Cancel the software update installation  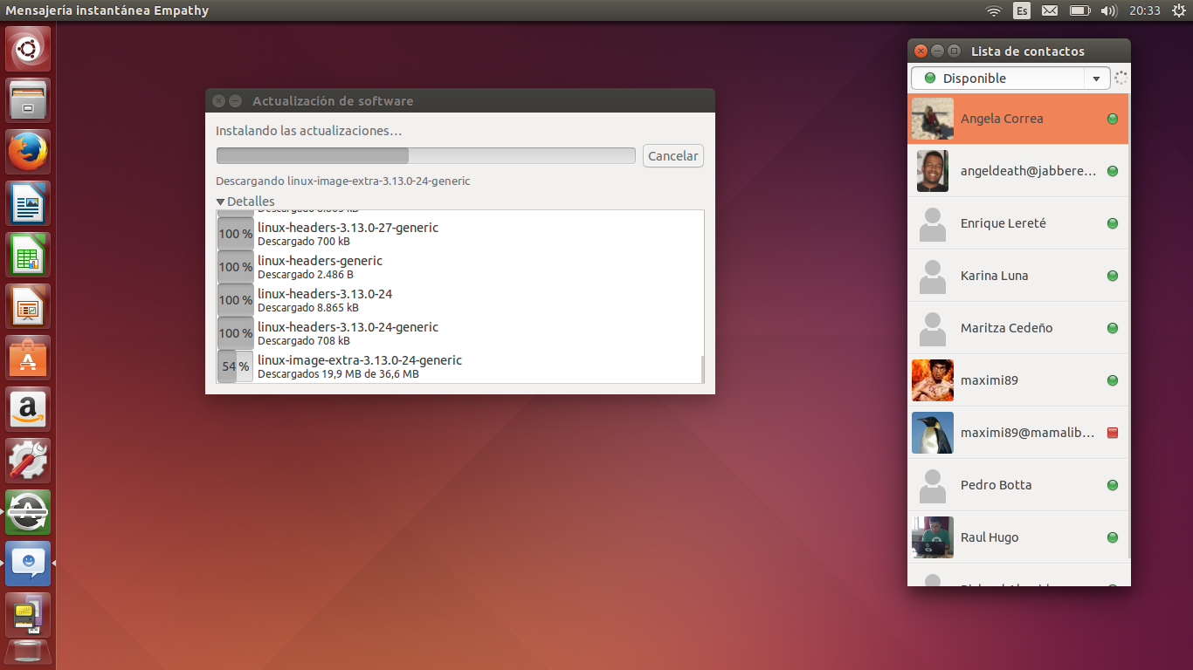click(x=673, y=156)
